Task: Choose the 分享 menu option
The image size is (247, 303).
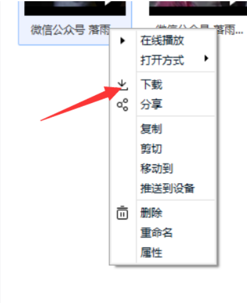Action: point(151,104)
